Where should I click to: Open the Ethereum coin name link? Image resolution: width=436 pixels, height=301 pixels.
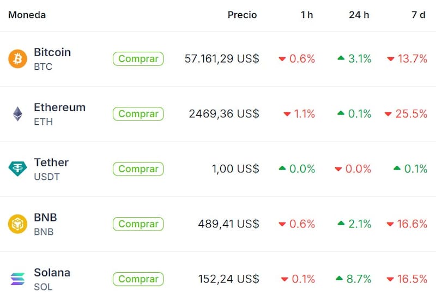pos(59,107)
